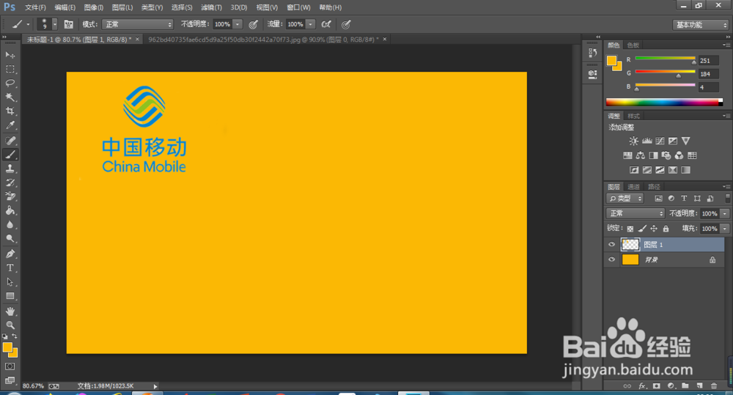Select the Blur tool
This screenshot has height=395, width=733.
coord(10,224)
